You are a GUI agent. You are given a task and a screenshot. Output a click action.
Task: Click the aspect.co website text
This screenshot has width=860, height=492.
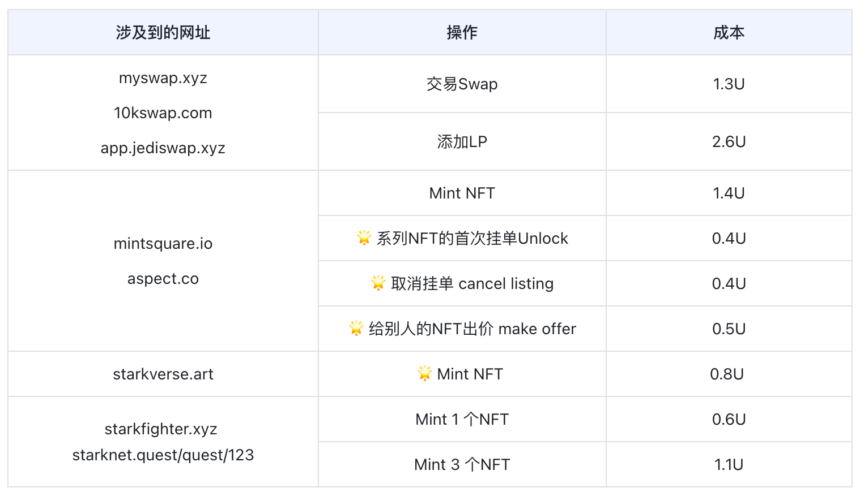coord(163,279)
